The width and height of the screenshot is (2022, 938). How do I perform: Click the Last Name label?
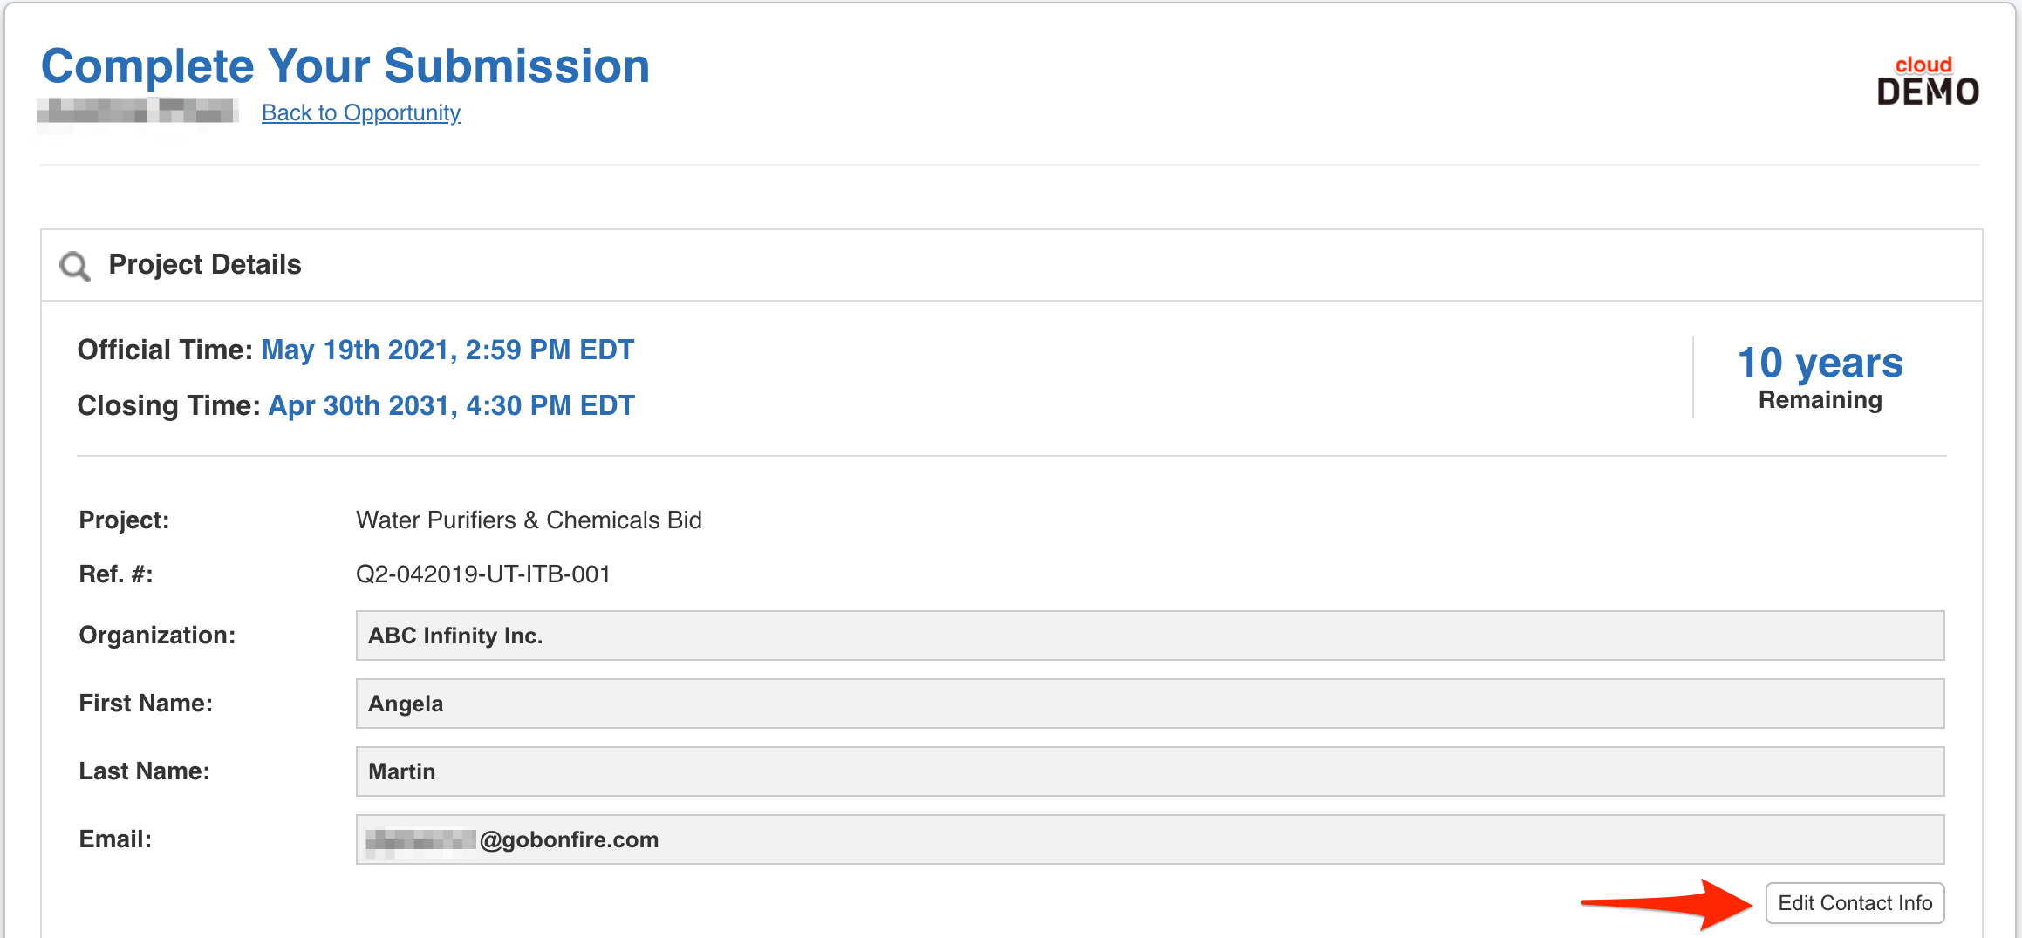144,771
